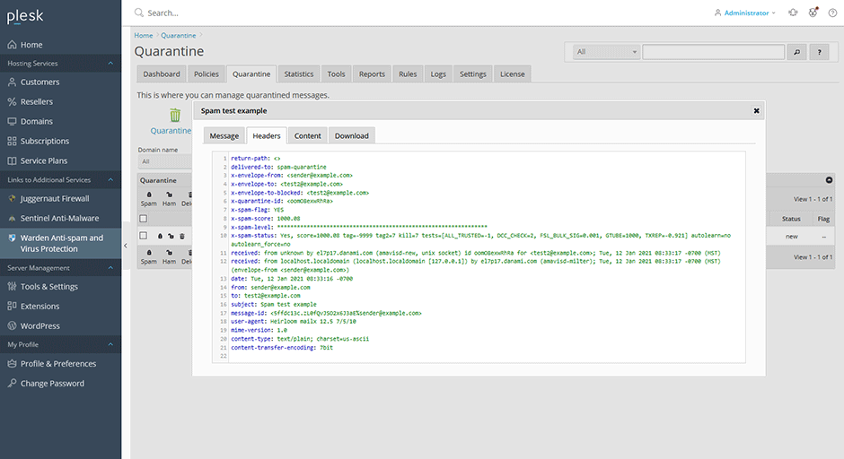Click the Ham unlock icon in the bottom toolbar
844x459 pixels.
point(169,253)
